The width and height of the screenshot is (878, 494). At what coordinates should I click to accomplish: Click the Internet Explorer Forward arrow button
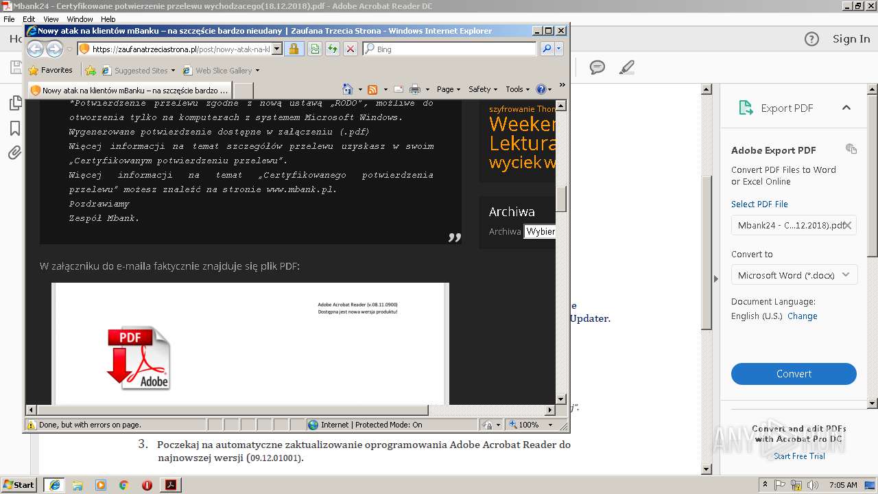[54, 49]
